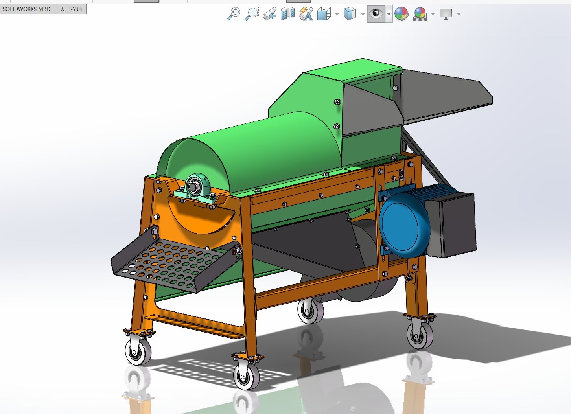Open the Dynamic Annotation Views icon
Viewport: 571px width, 414px height.
coord(306,14)
